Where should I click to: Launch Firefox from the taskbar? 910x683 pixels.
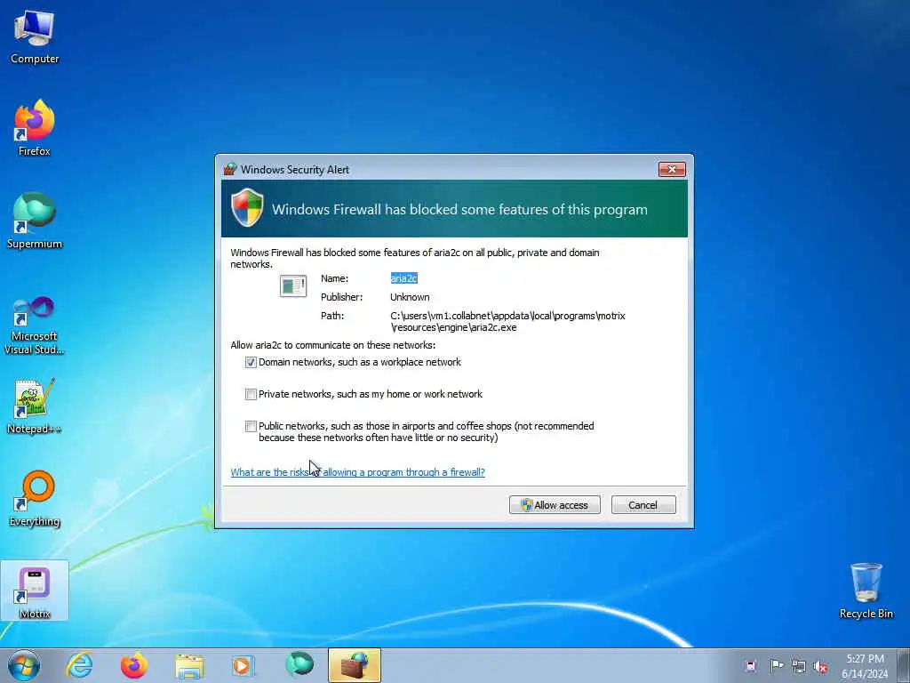point(134,665)
